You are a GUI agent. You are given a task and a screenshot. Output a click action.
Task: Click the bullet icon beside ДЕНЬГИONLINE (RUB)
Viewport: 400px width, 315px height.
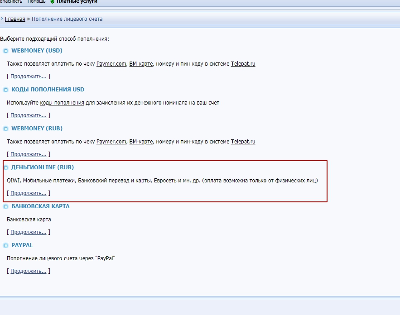pos(5,168)
